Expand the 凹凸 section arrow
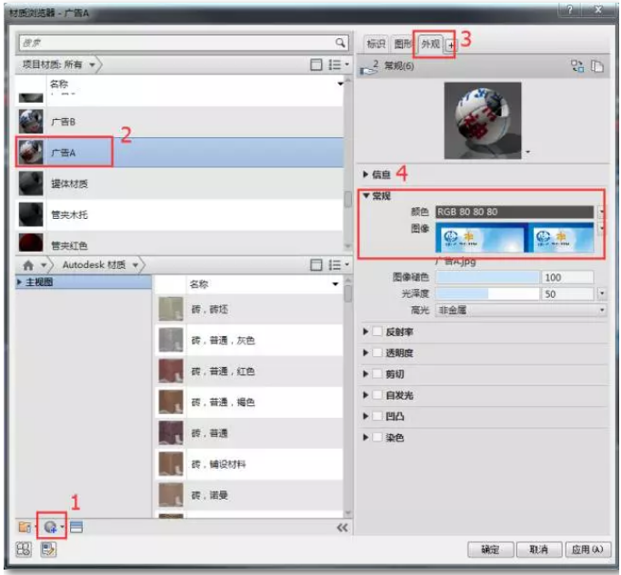621x575 pixels. click(x=366, y=416)
